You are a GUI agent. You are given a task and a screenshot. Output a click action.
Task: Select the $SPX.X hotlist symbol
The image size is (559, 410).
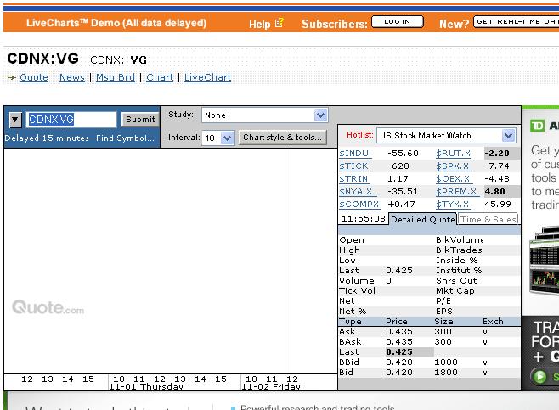(453, 166)
